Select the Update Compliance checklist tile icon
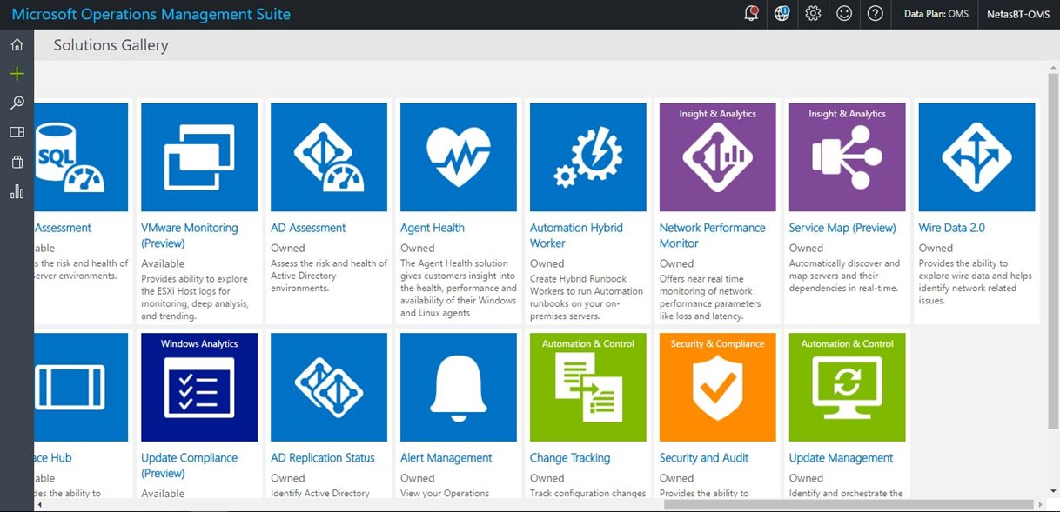This screenshot has width=1060, height=512. coord(199,388)
